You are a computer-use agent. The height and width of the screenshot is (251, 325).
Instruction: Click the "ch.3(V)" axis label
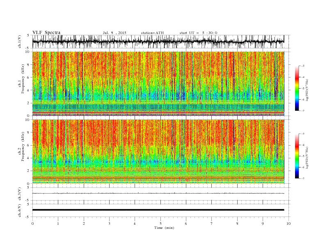[x=20, y=194]
